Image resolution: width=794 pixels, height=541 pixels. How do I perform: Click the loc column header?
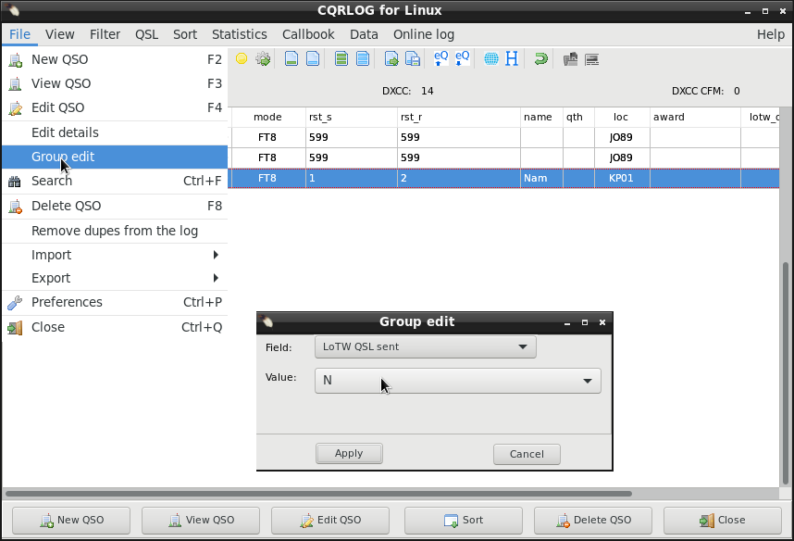pyautogui.click(x=622, y=117)
